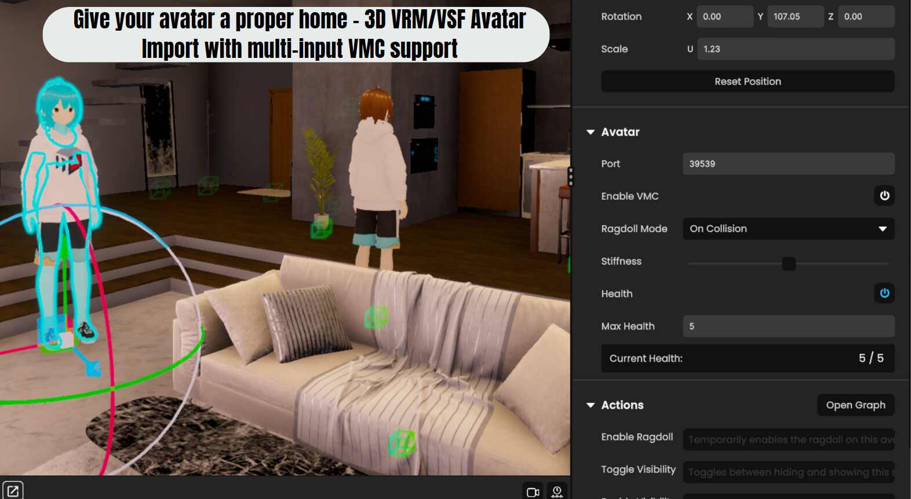The width and height of the screenshot is (911, 499).
Task: Click the location pin icon below viewport
Action: (x=557, y=491)
